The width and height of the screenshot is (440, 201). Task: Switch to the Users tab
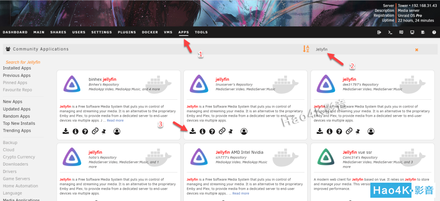click(x=79, y=32)
